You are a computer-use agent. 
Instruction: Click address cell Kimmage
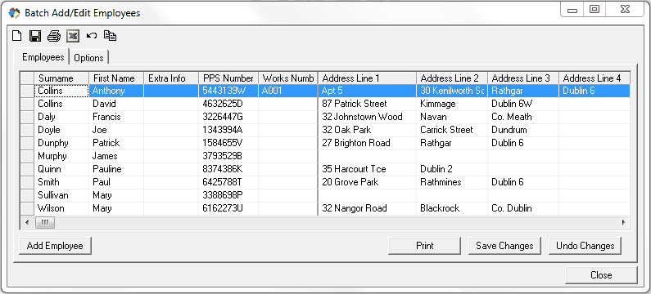pyautogui.click(x=452, y=104)
